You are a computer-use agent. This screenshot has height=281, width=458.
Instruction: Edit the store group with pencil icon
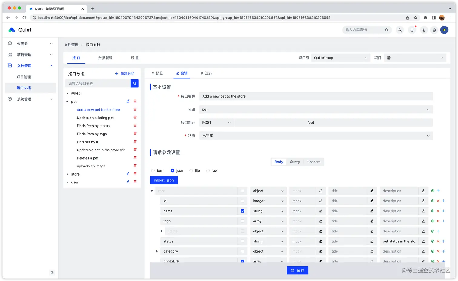click(x=128, y=174)
